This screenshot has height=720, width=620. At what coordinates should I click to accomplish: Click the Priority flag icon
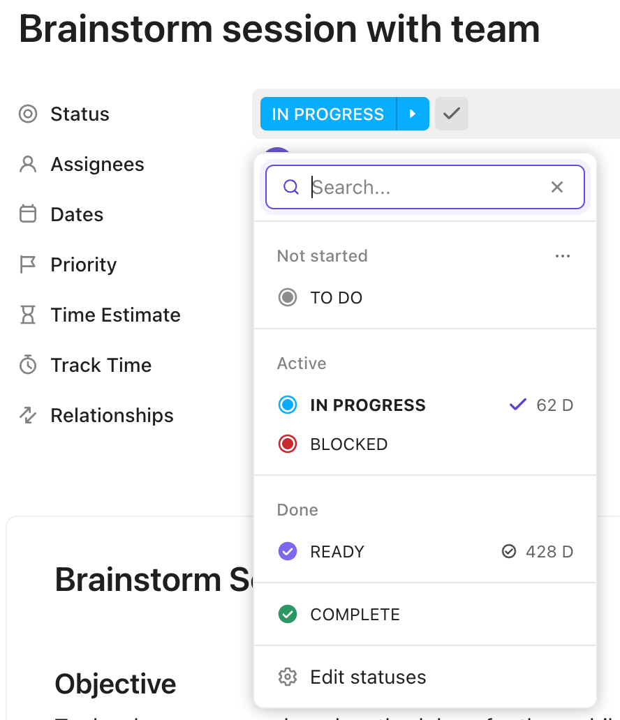[28, 264]
